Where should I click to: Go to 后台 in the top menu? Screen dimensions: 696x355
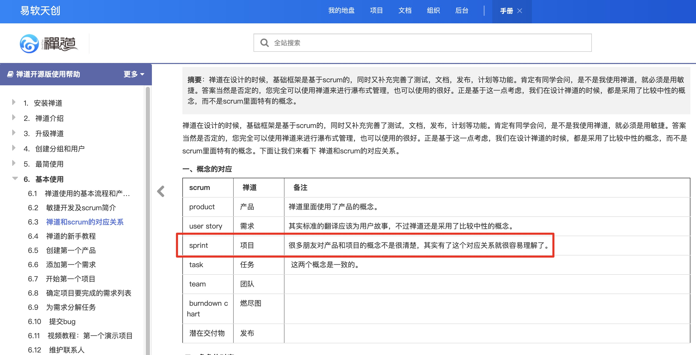pyautogui.click(x=462, y=10)
